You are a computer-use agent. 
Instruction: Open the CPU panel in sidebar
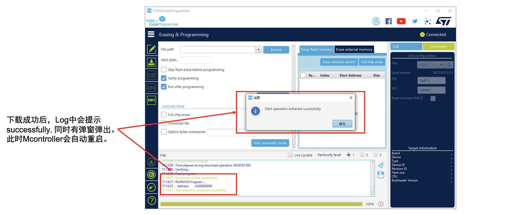point(151,88)
